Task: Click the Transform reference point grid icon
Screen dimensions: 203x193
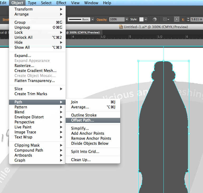Action: click(177, 19)
